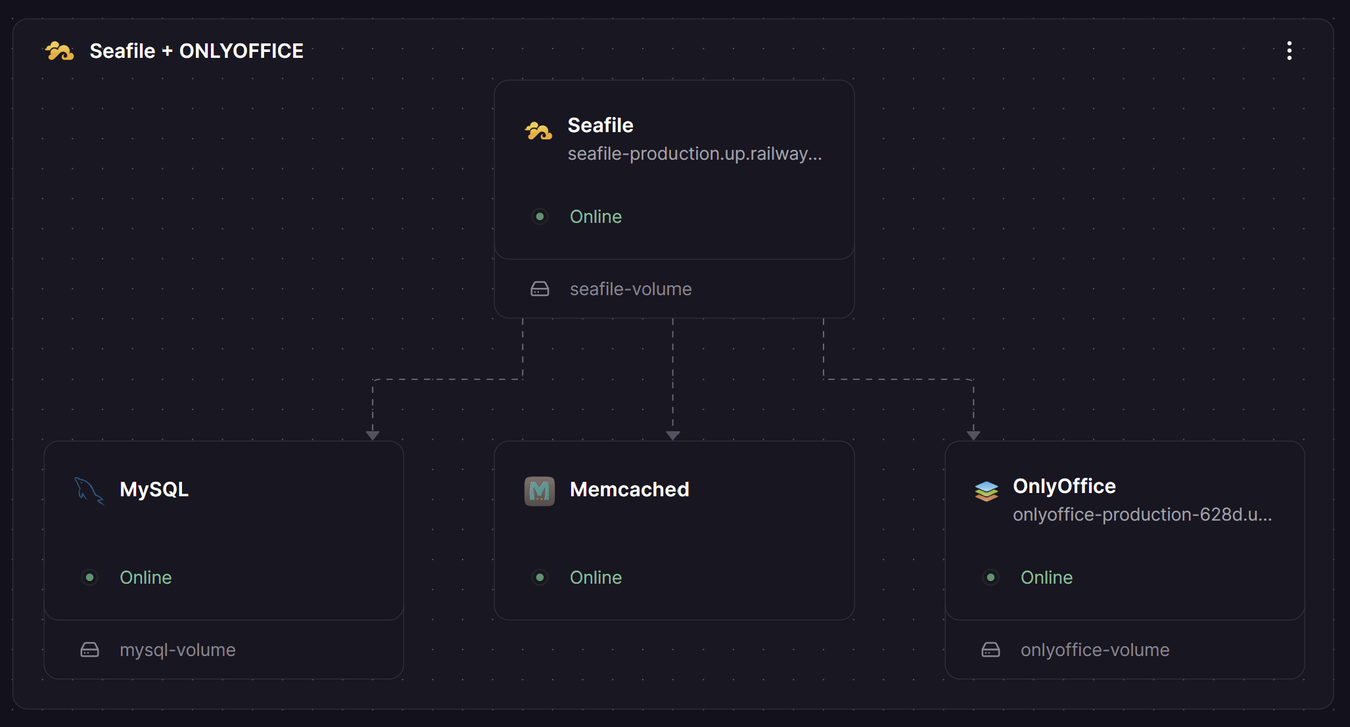This screenshot has width=1350, height=727.
Task: Select the mysql-volume attachment
Action: 223,650
